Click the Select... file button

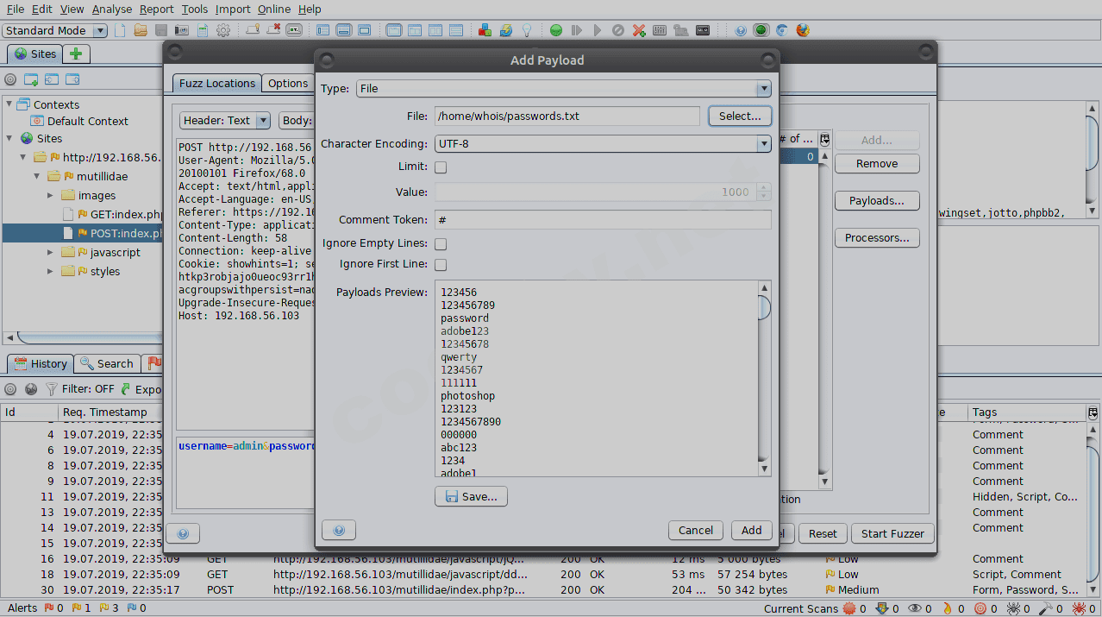click(x=739, y=116)
